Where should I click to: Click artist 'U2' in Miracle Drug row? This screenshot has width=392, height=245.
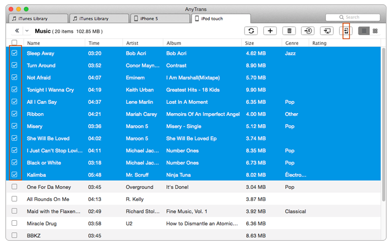pyautogui.click(x=129, y=224)
